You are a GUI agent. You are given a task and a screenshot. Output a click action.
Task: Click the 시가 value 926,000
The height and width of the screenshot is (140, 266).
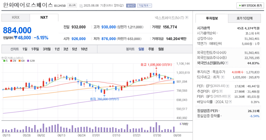[78, 39]
